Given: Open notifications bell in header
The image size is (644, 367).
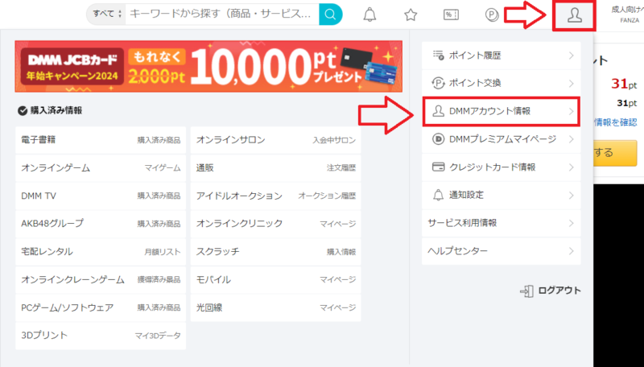Looking at the screenshot, I should click(369, 14).
